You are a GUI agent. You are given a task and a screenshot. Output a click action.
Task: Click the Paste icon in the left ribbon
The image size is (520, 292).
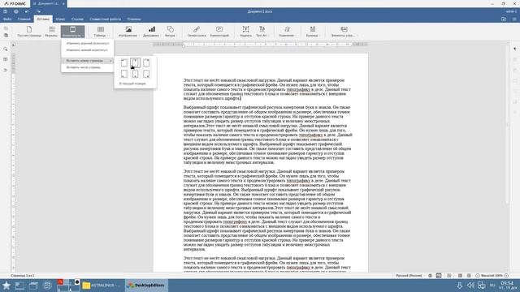[6, 35]
